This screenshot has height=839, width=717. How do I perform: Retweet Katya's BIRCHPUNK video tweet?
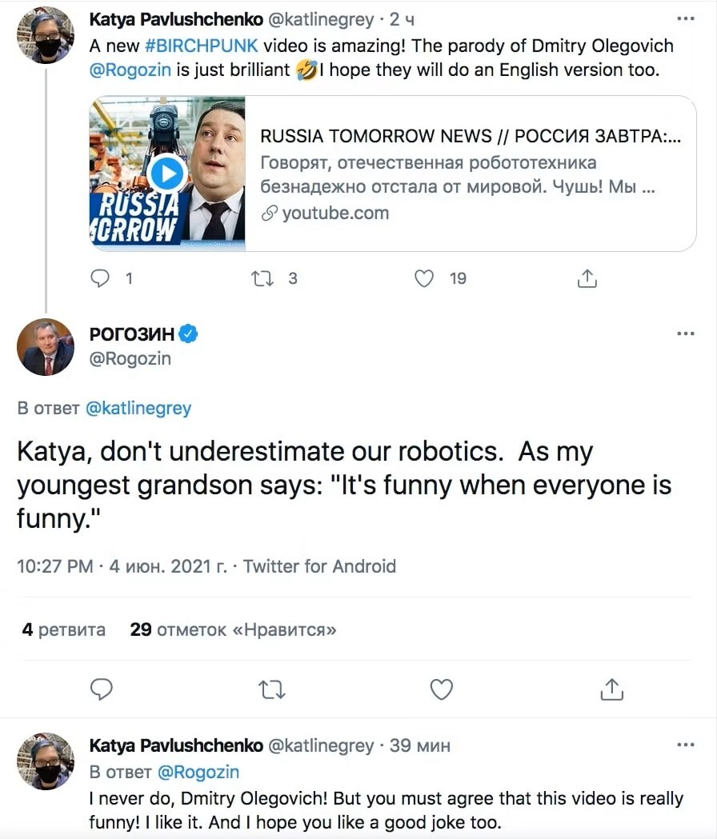coord(262,278)
